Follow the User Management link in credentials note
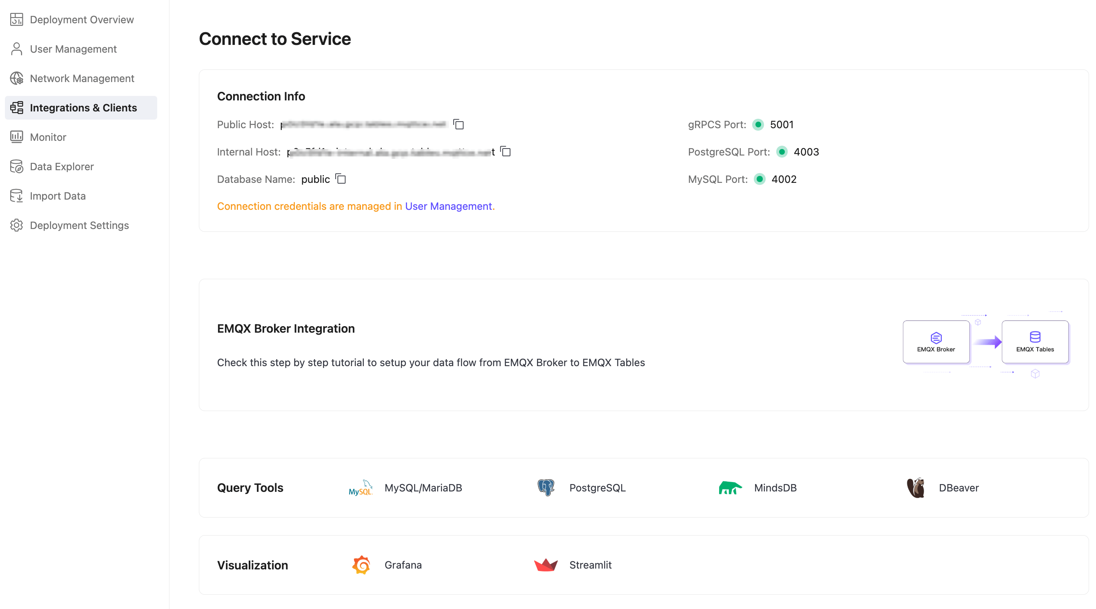The height and width of the screenshot is (609, 1096). pyautogui.click(x=448, y=206)
